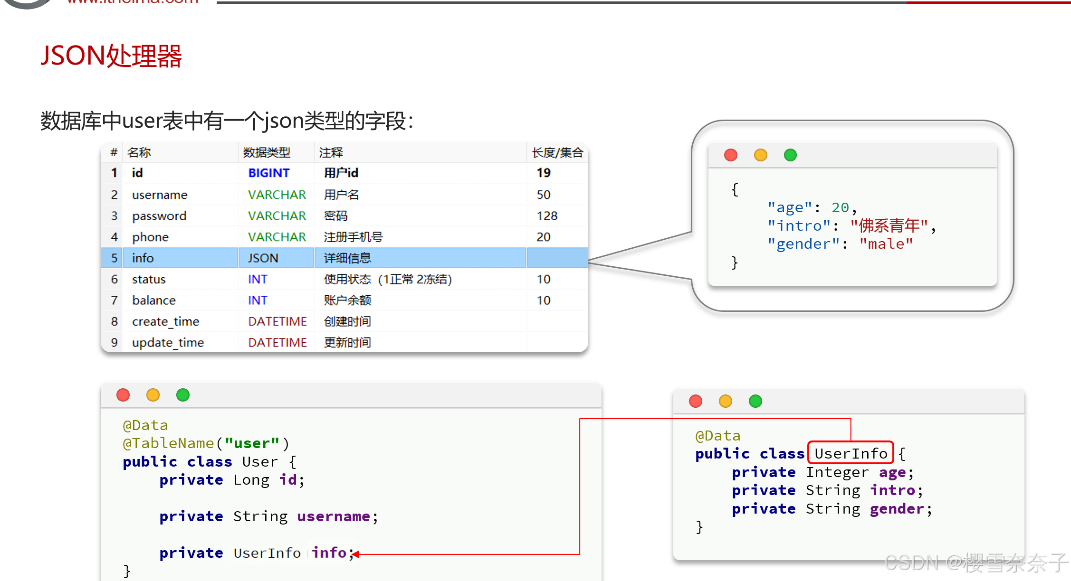This screenshot has width=1071, height=581.
Task: Click yellow dot in User class window
Action: coord(153,395)
